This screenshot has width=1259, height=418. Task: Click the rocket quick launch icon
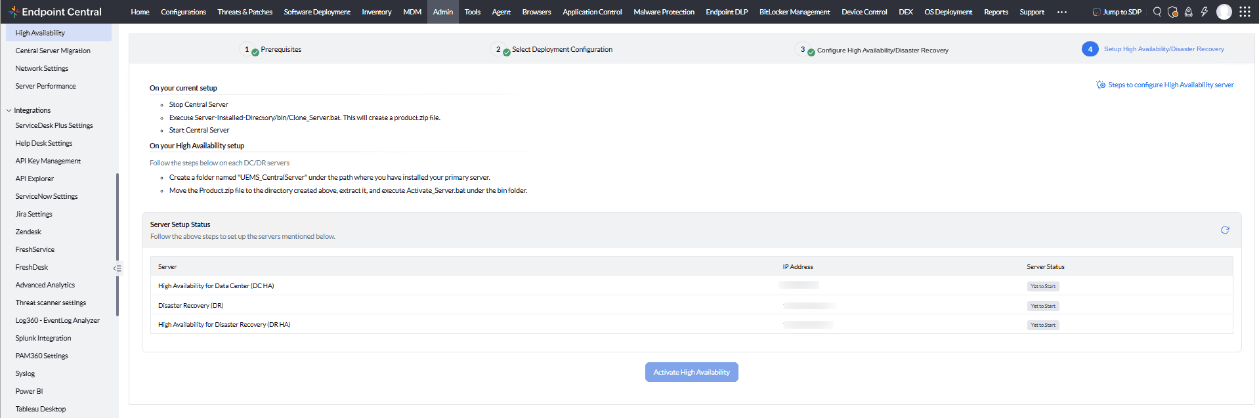coord(1189,12)
